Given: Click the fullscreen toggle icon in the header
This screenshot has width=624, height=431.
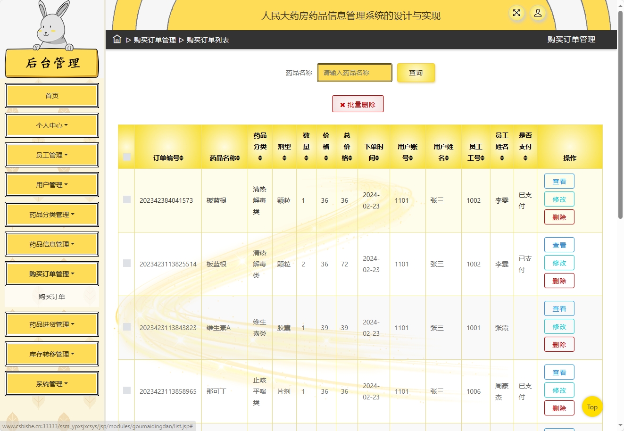Looking at the screenshot, I should pyautogui.click(x=516, y=14).
